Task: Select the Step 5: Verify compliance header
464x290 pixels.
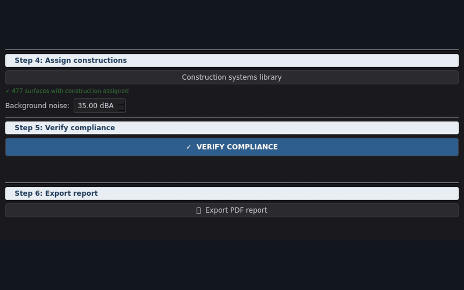Action: (x=232, y=128)
